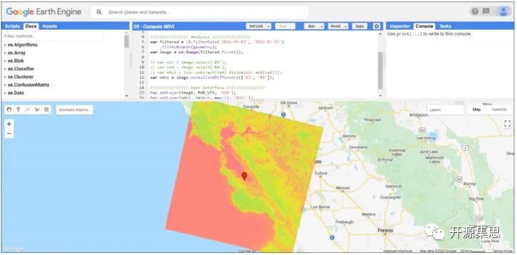This screenshot has width=517, height=255.
Task: Open code editor settings gear
Action: (x=376, y=26)
